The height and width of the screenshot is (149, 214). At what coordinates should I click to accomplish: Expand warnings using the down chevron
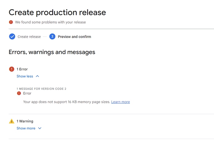pyautogui.click(x=40, y=128)
